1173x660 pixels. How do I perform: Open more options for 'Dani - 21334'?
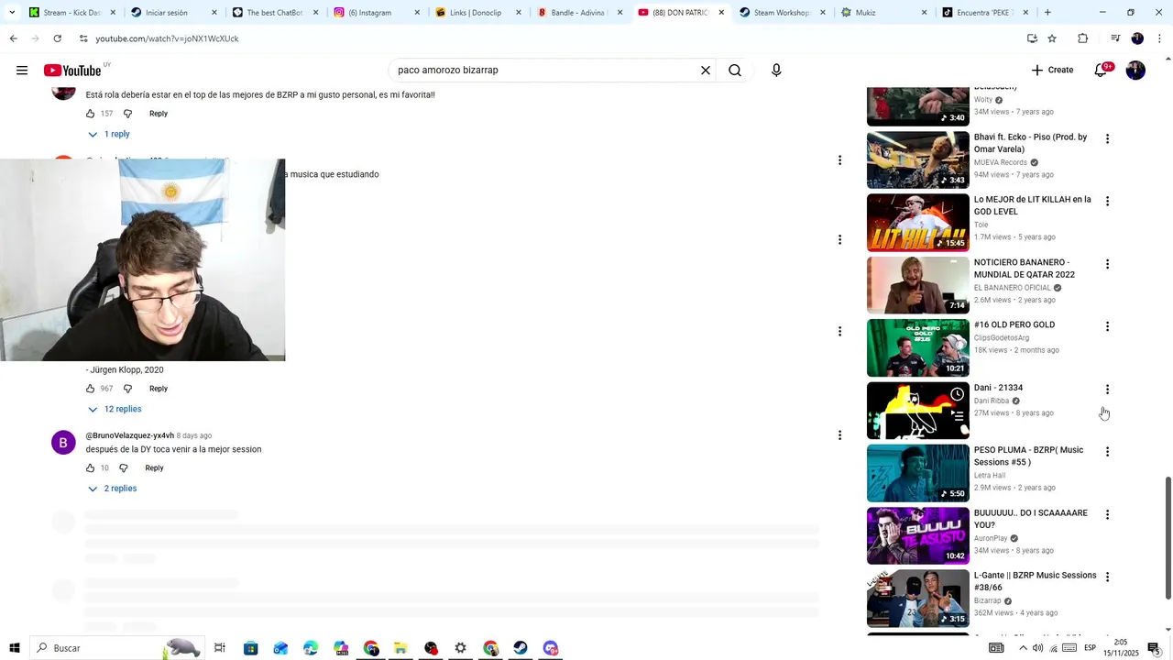1107,390
